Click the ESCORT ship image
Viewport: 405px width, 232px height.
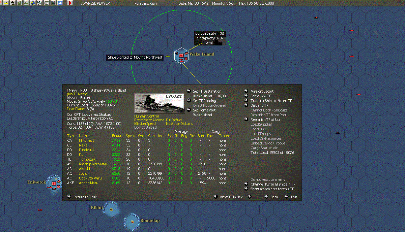(x=159, y=103)
